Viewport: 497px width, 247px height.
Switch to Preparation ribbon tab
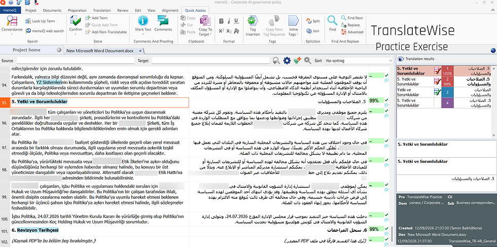[77, 11]
